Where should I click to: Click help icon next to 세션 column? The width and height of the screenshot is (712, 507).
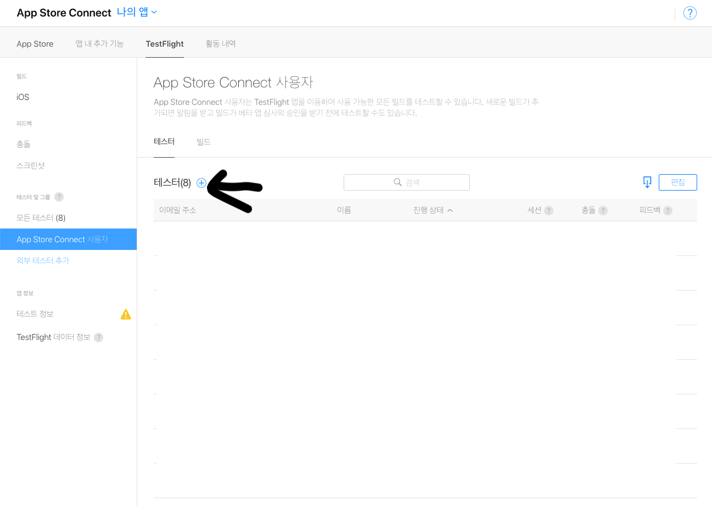click(x=548, y=210)
